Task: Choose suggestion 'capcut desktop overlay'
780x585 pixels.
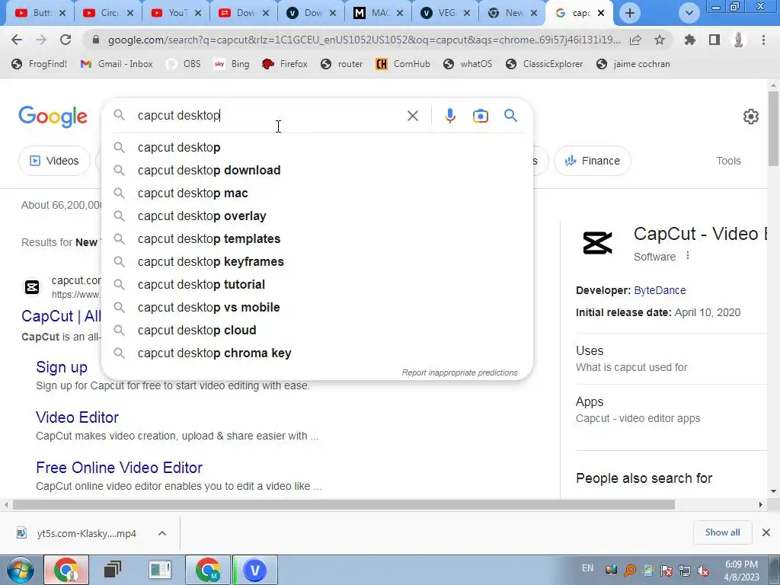Action: [317, 216]
